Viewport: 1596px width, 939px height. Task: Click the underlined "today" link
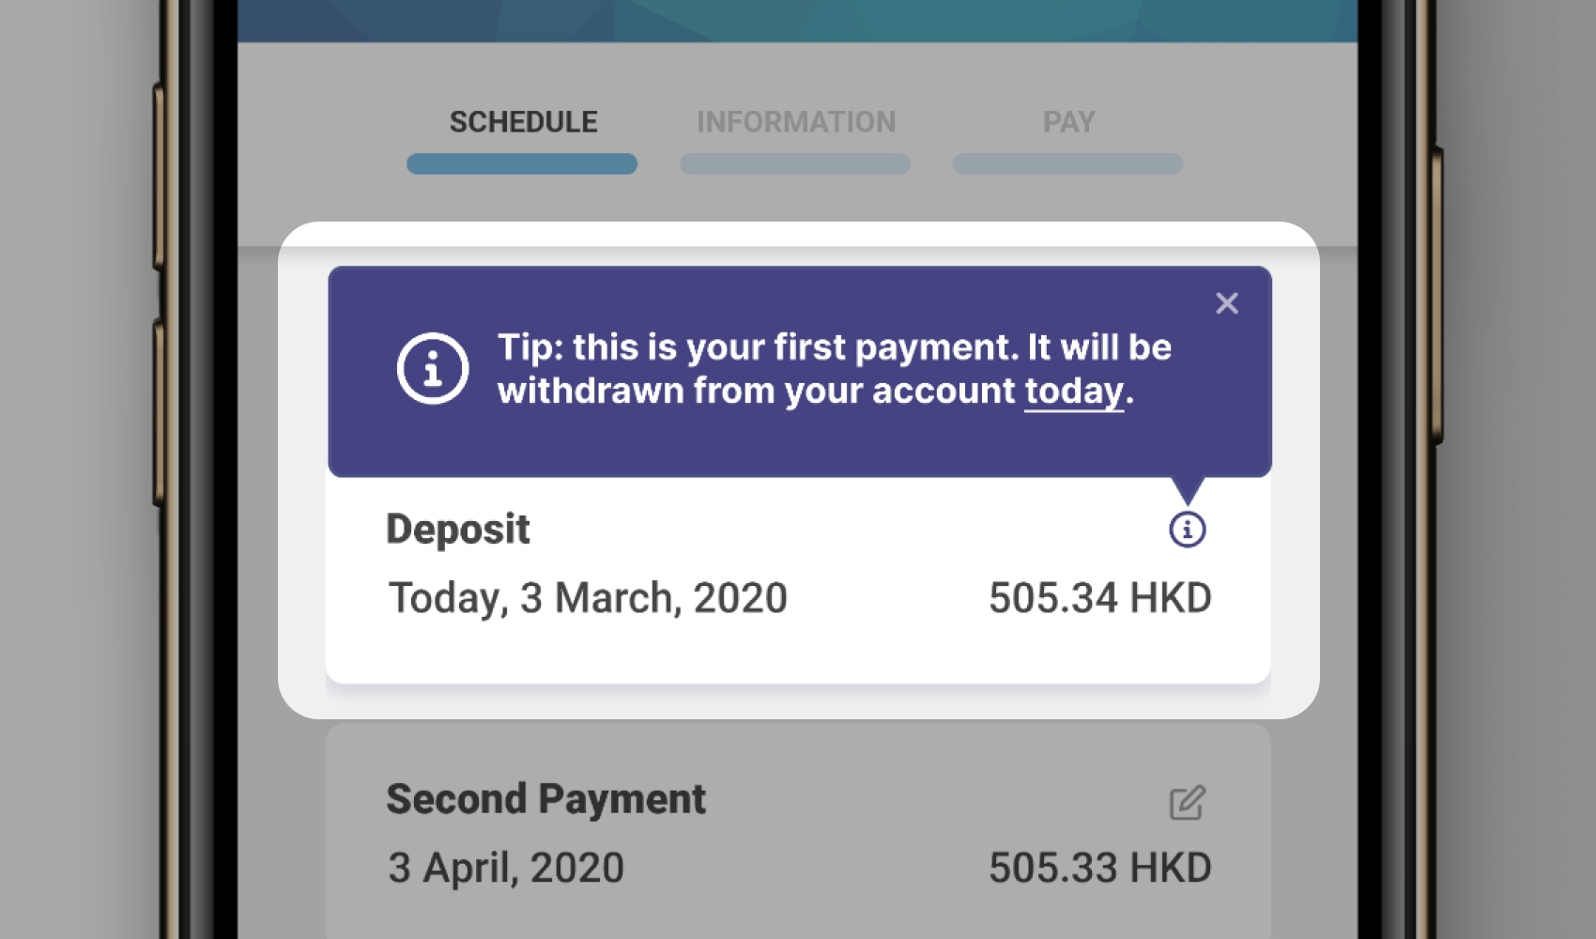(x=1073, y=391)
